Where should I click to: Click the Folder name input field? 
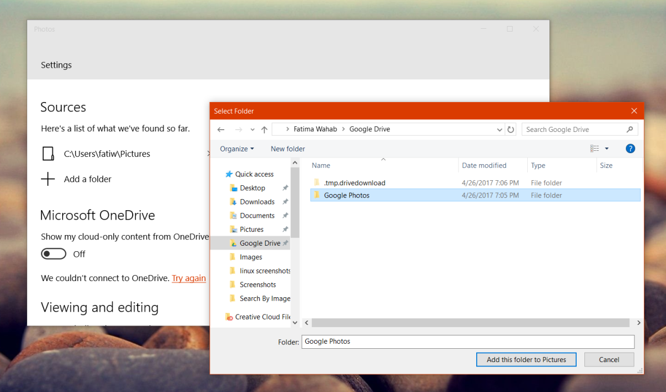[x=467, y=342]
